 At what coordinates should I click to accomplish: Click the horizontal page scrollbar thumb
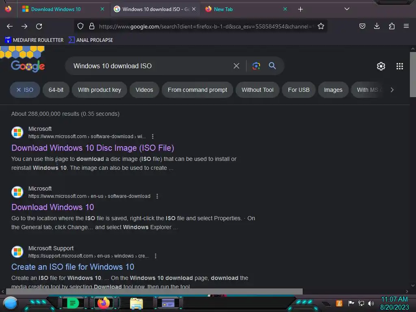[x=154, y=291]
